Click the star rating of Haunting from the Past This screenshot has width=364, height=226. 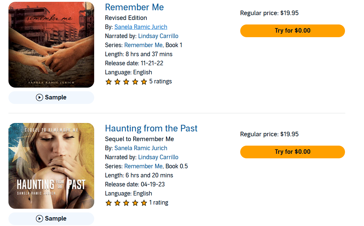click(126, 203)
